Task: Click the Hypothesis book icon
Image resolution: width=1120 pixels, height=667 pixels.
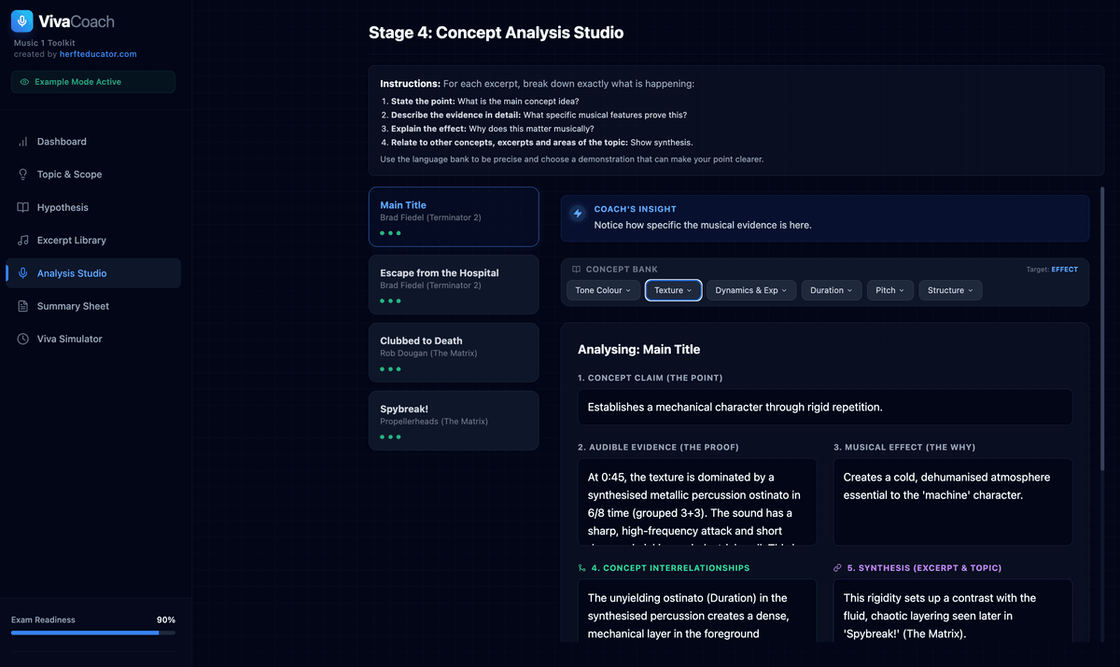Action: click(22, 207)
